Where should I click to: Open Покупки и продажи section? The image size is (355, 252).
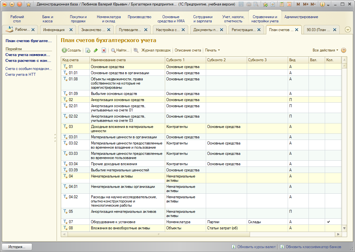coord(78,19)
